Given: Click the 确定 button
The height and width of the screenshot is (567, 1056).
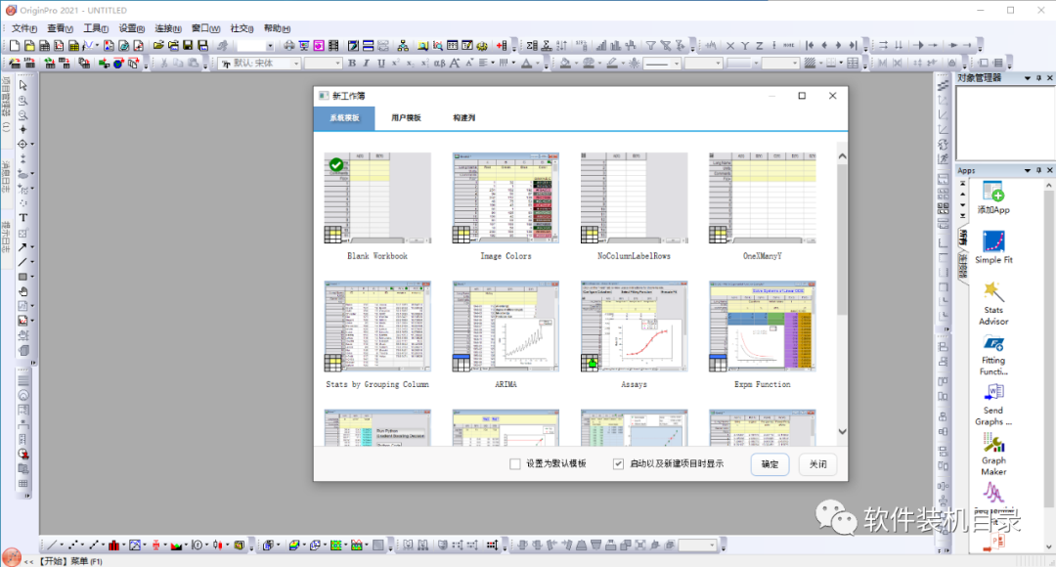Looking at the screenshot, I should [770, 464].
